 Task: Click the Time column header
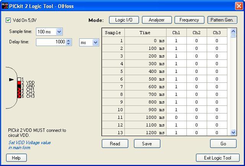145,33
